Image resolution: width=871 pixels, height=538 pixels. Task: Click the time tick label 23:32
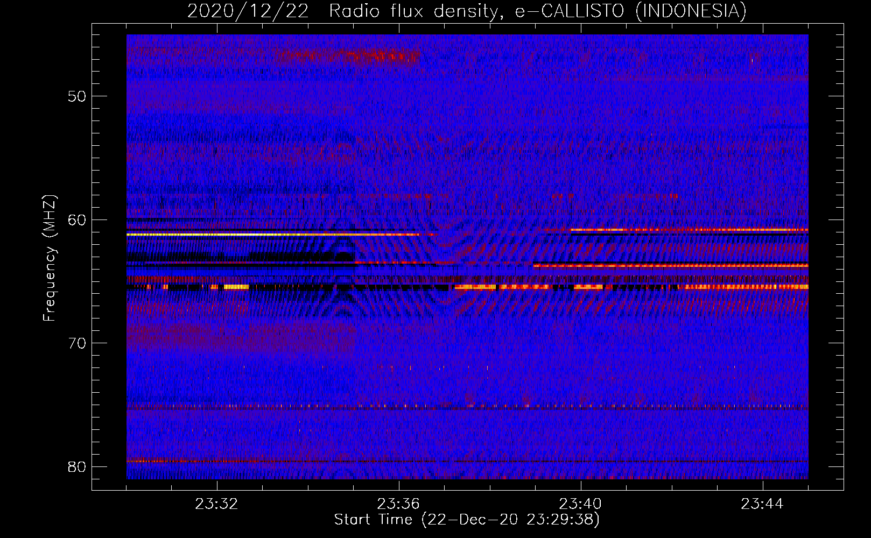pyautogui.click(x=216, y=504)
